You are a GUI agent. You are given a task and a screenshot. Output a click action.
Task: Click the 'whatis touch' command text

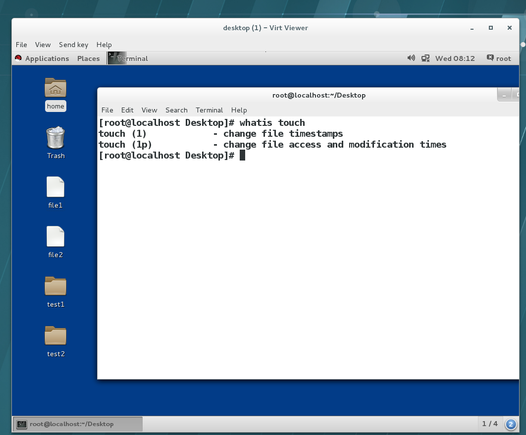click(x=272, y=122)
